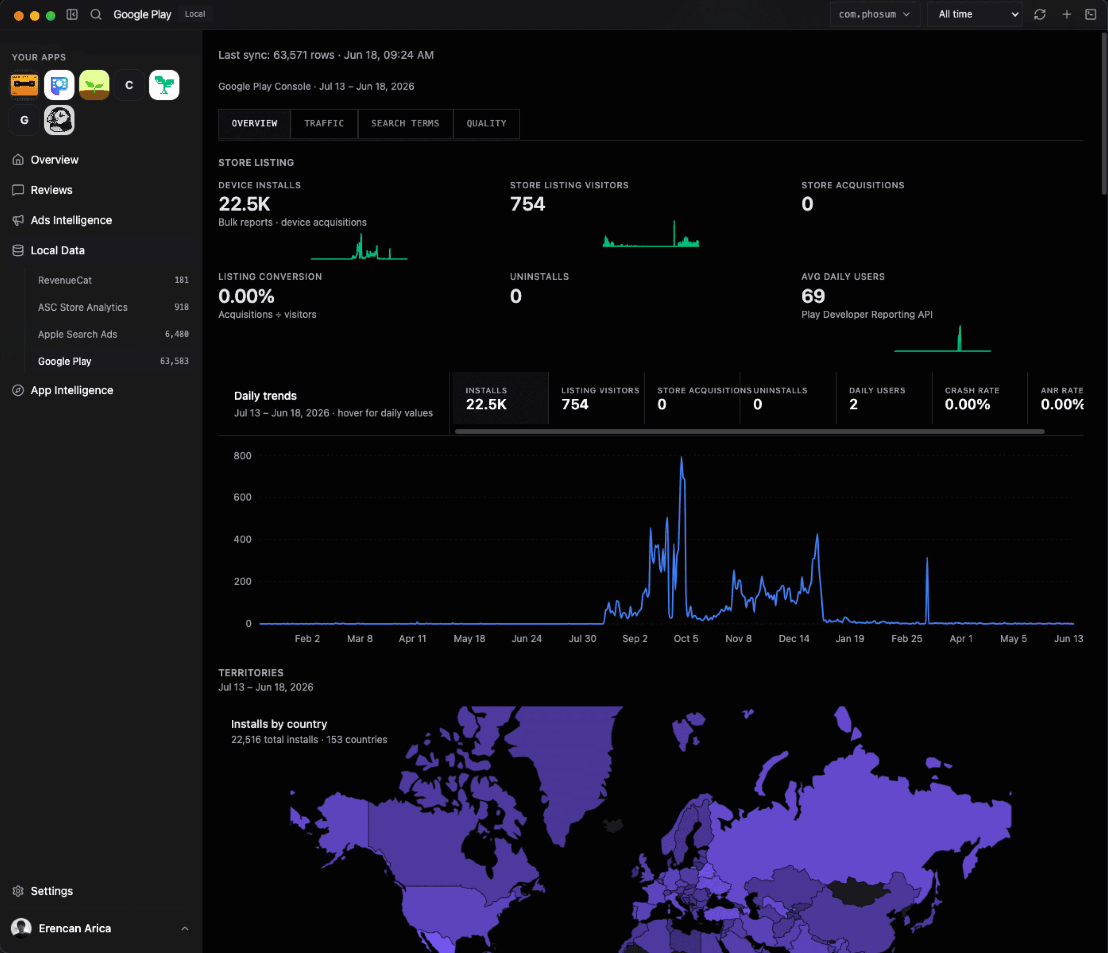Open the com.phosum app dropdown
1108x953 pixels.
coord(874,14)
